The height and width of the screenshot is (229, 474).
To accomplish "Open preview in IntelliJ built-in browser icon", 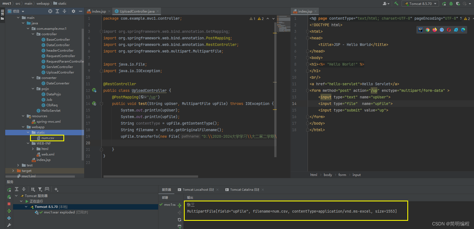I will click(420, 30).
